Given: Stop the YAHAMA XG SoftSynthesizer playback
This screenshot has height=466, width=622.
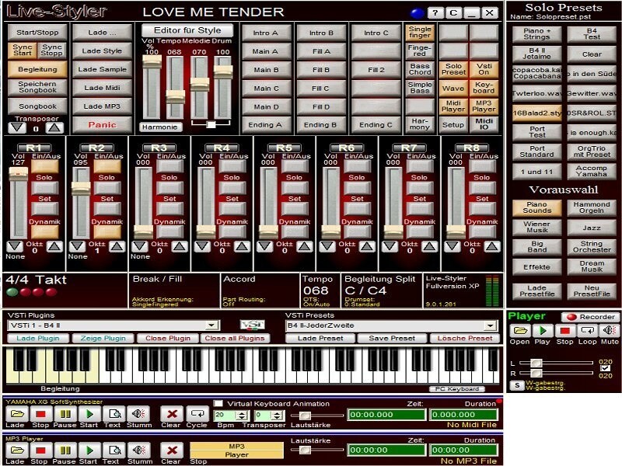Looking at the screenshot, I should pyautogui.click(x=40, y=414).
